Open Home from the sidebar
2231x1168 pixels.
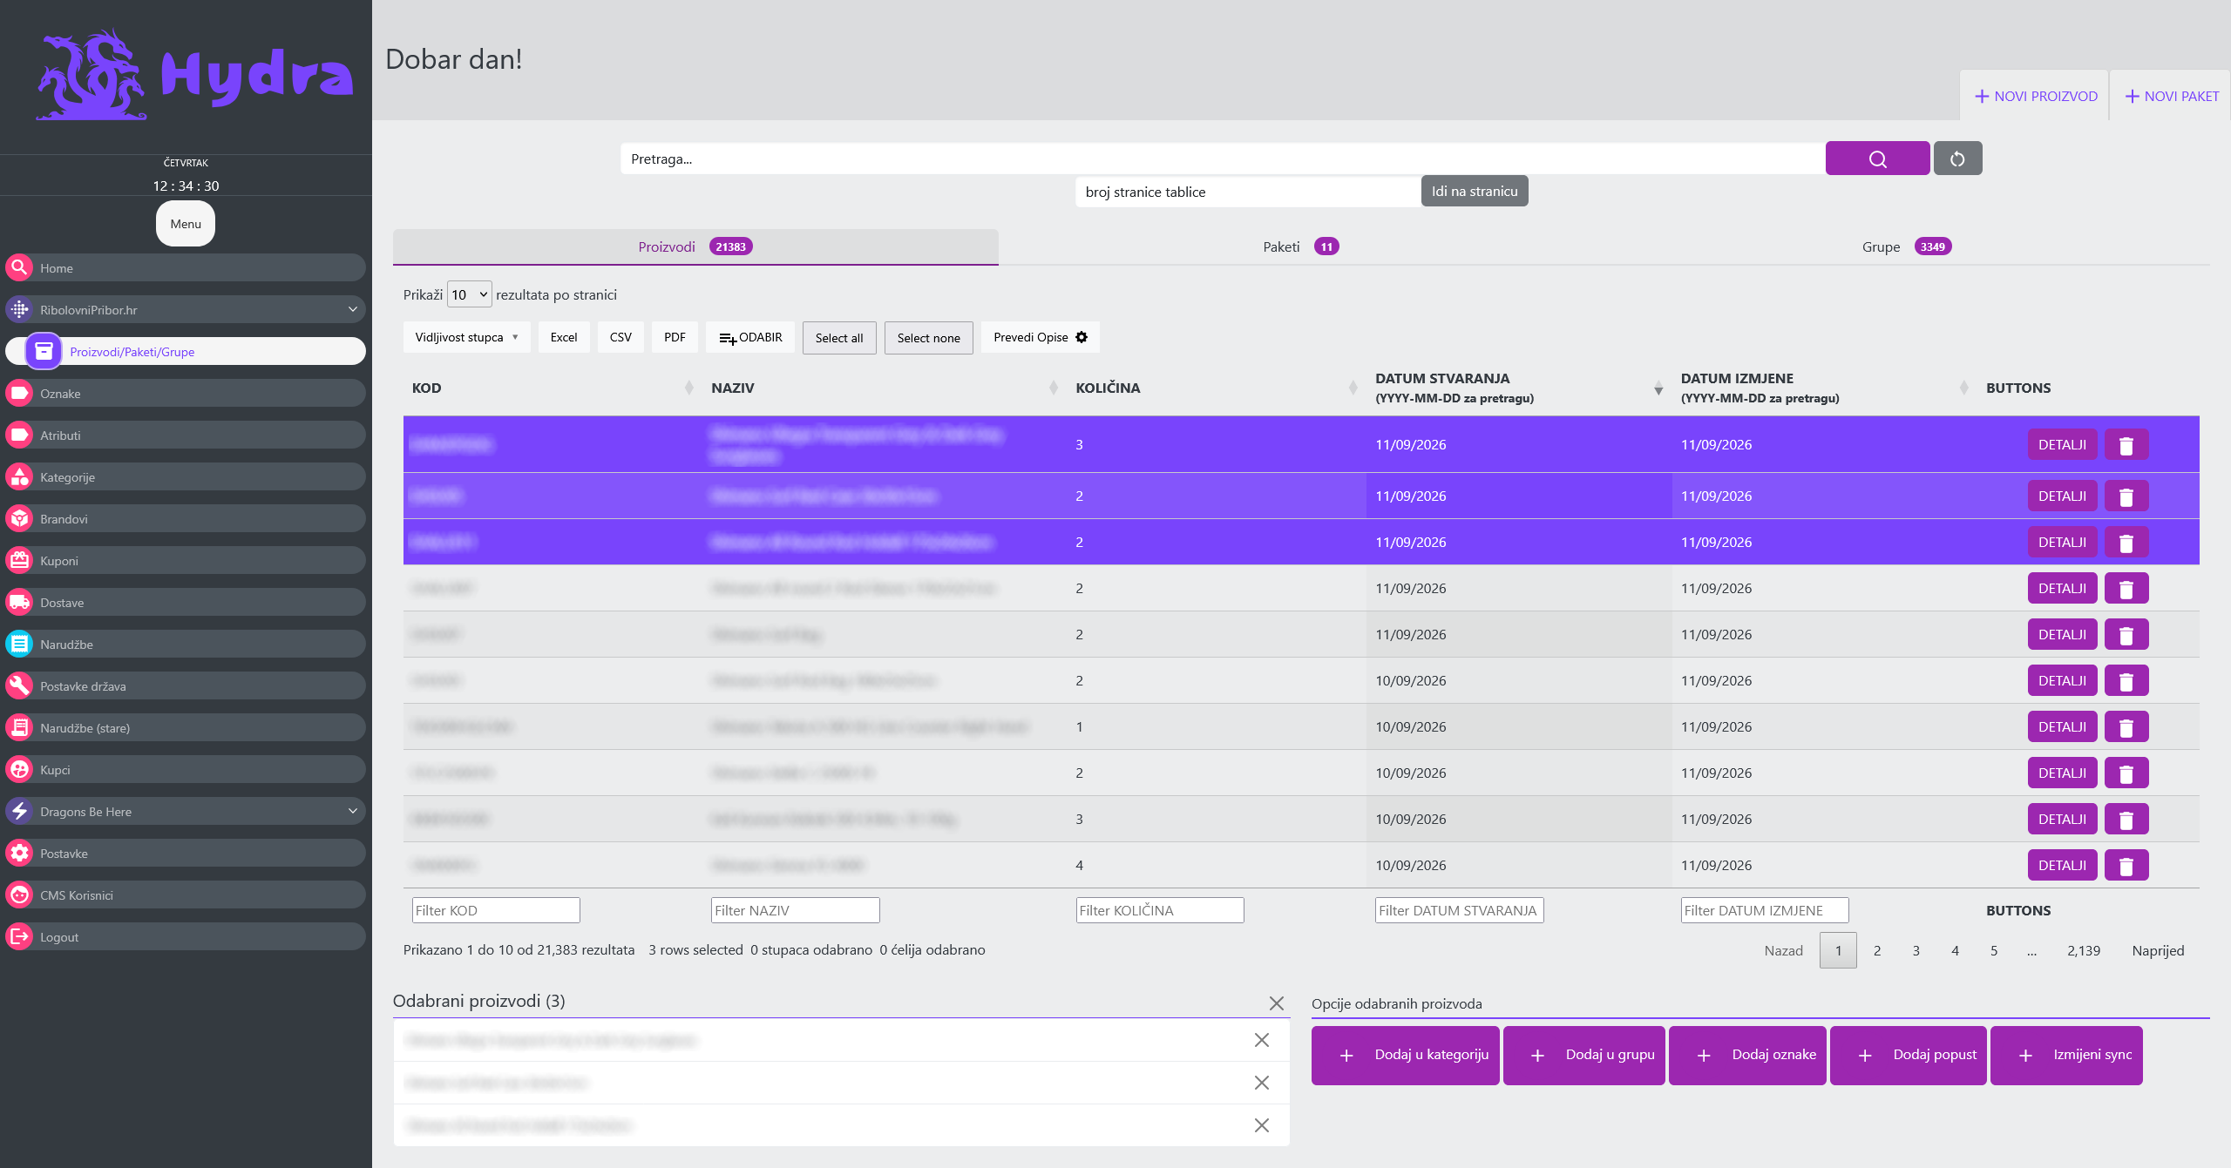pyautogui.click(x=186, y=268)
